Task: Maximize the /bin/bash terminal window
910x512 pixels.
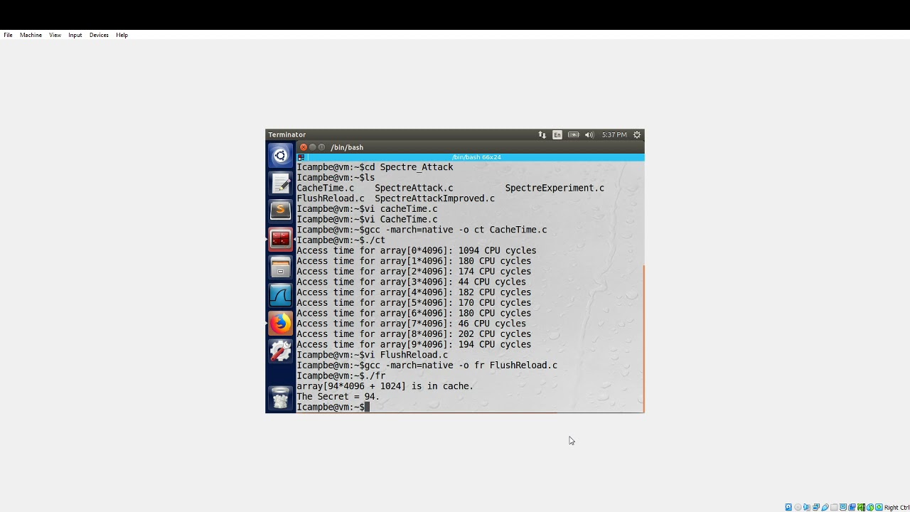Action: click(x=322, y=147)
